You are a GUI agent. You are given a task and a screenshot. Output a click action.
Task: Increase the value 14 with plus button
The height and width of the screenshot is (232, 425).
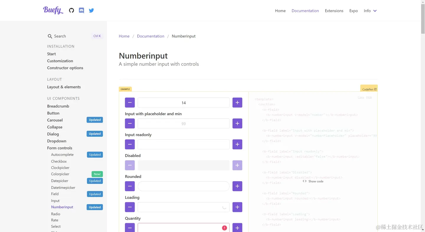pos(237,103)
